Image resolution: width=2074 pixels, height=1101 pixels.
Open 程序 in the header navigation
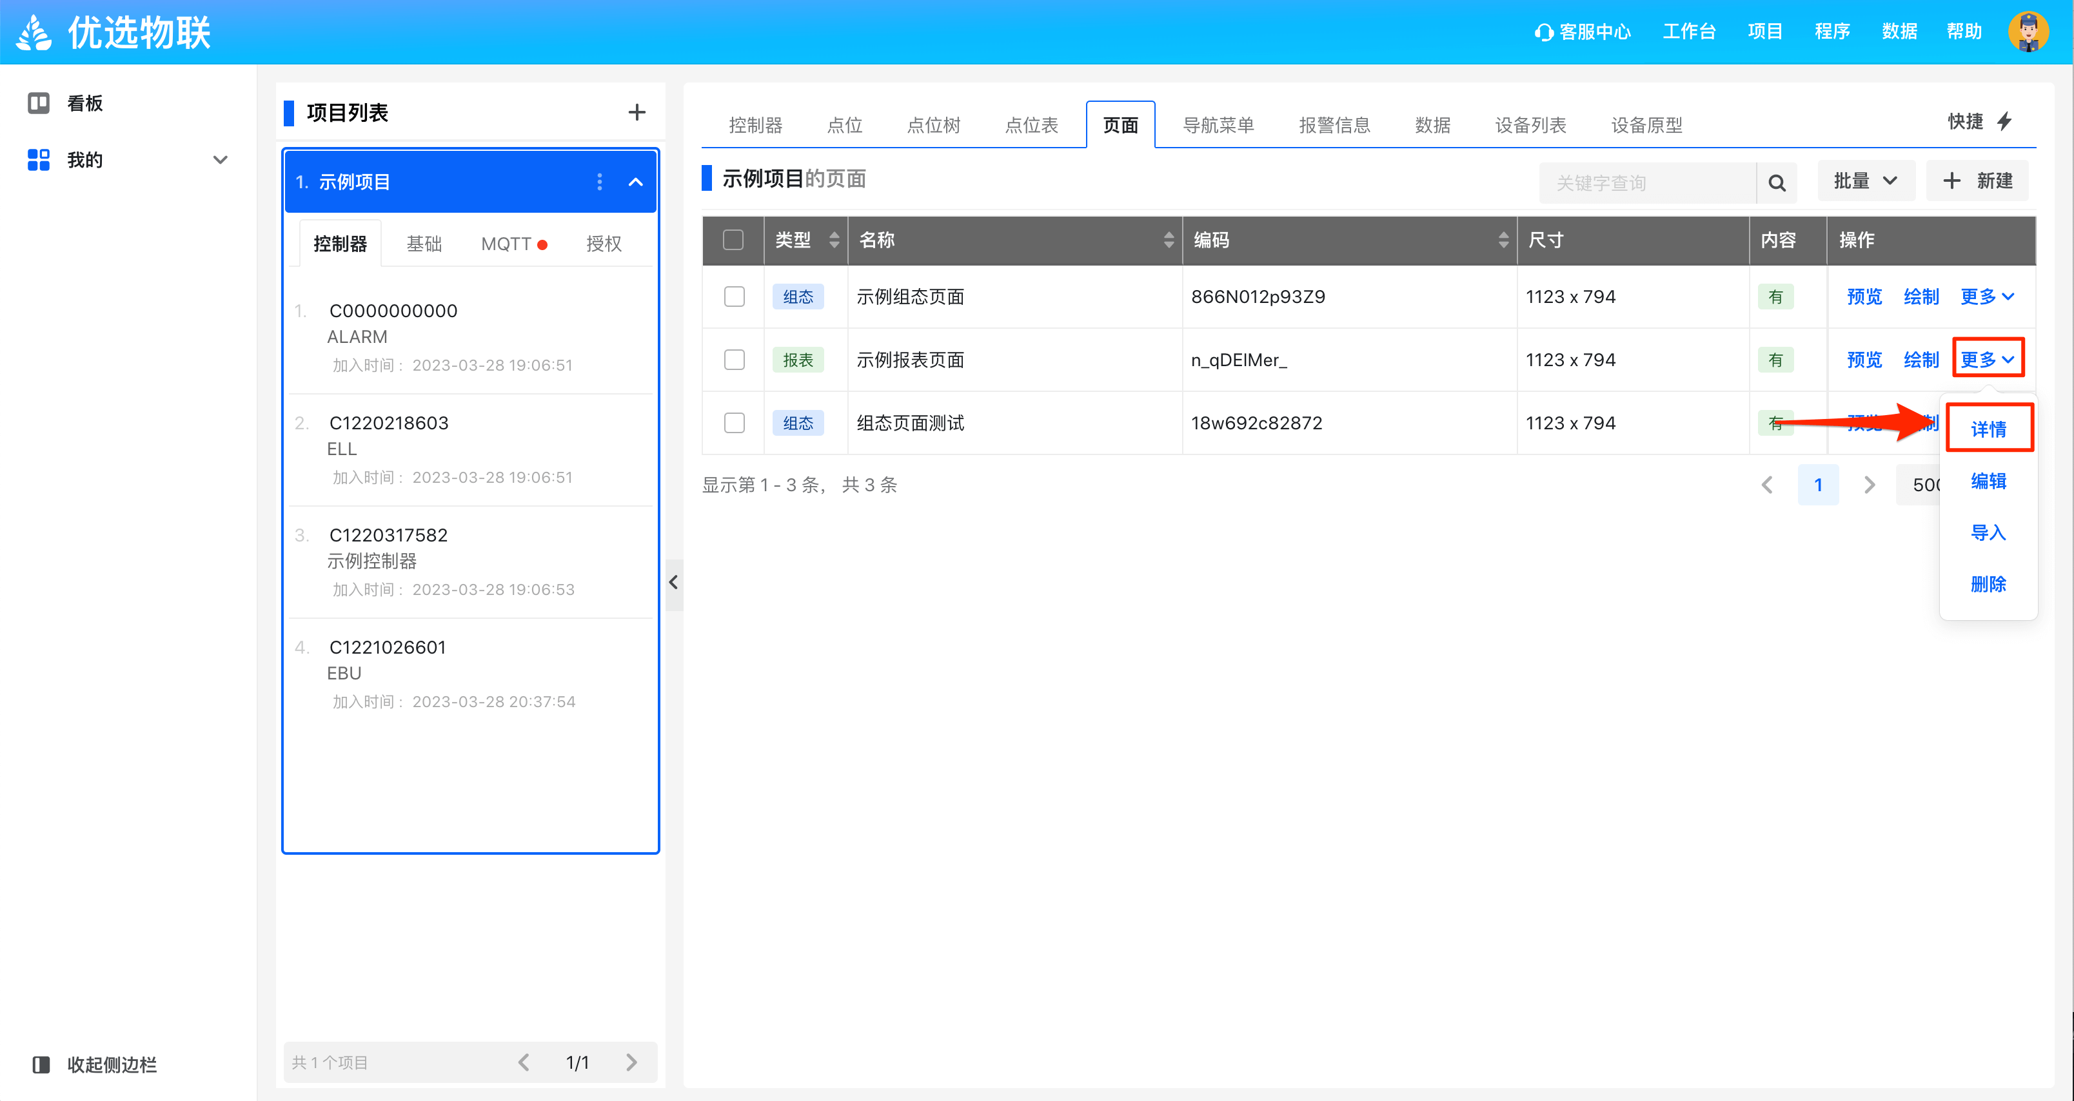(1832, 32)
